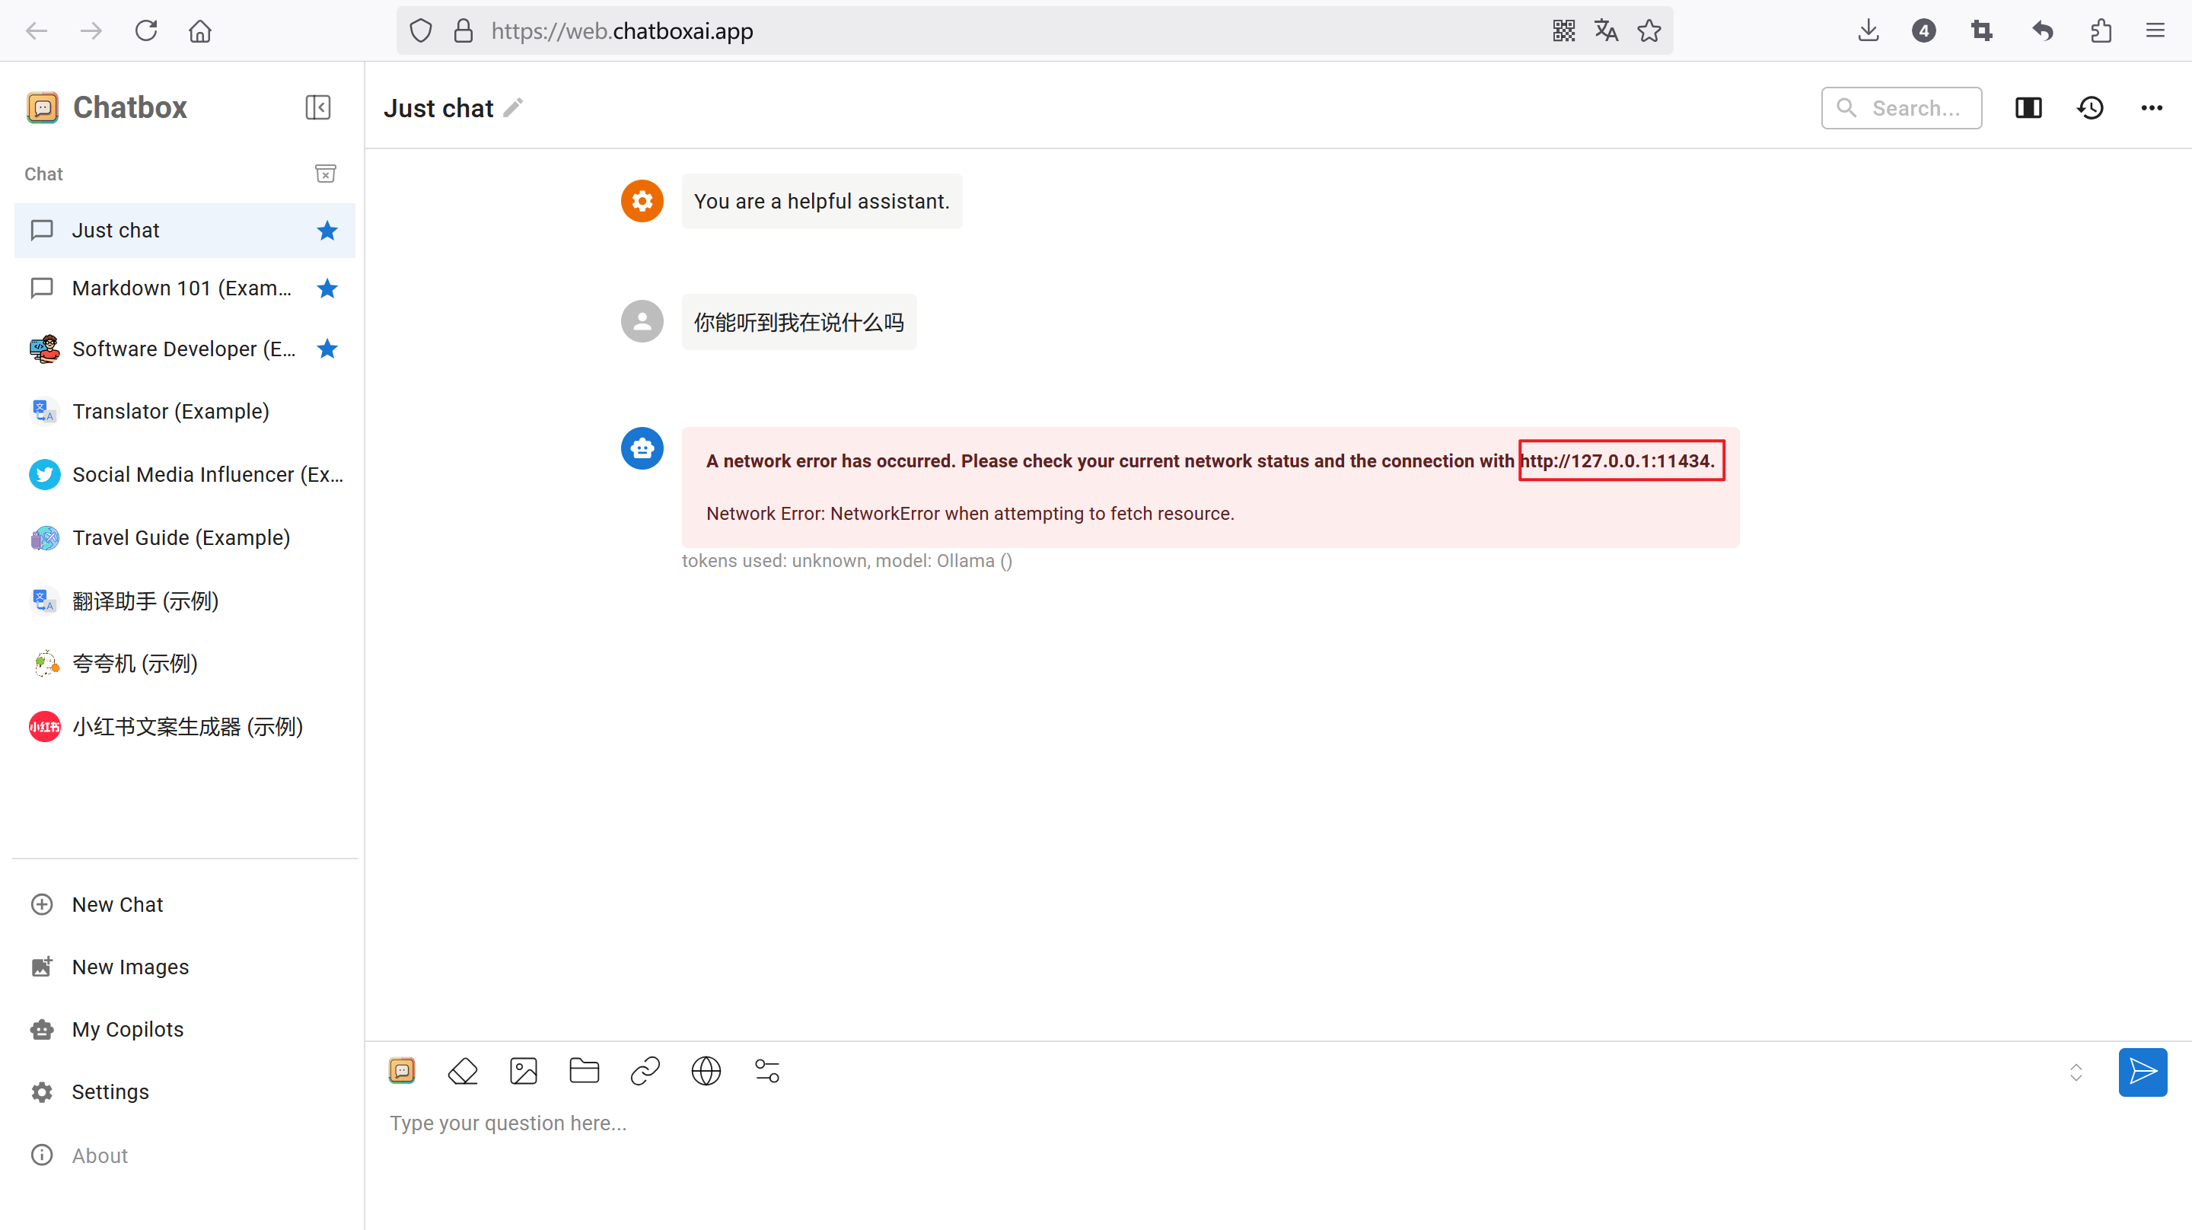Open the Chatbox model selector icon
The image size is (2192, 1230).
coord(402,1070)
